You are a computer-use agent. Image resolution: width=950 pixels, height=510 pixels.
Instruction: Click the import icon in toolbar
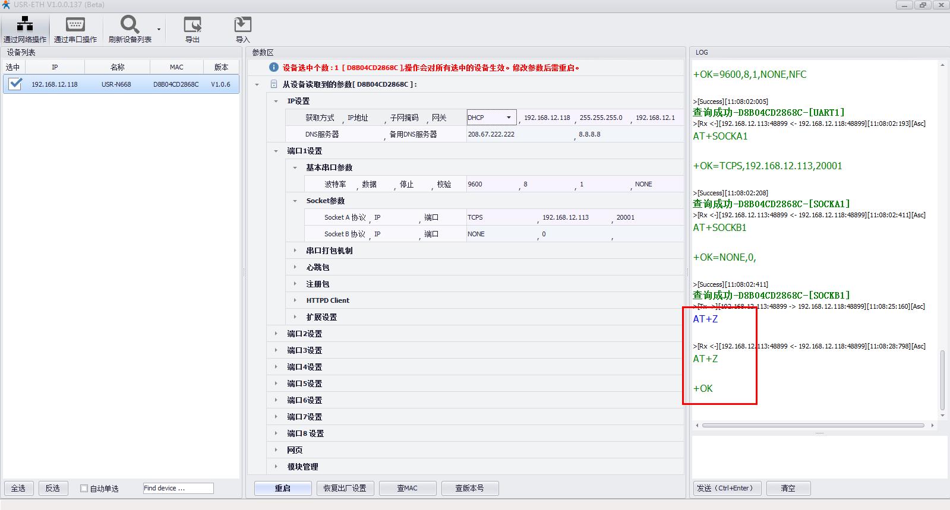pyautogui.click(x=242, y=24)
